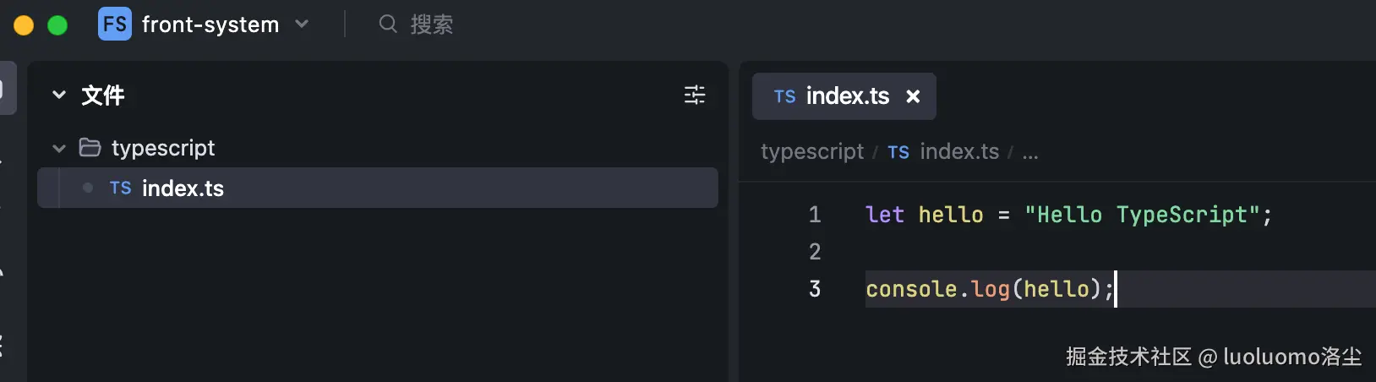
Task: Close the index.ts editor tab
Action: [913, 96]
